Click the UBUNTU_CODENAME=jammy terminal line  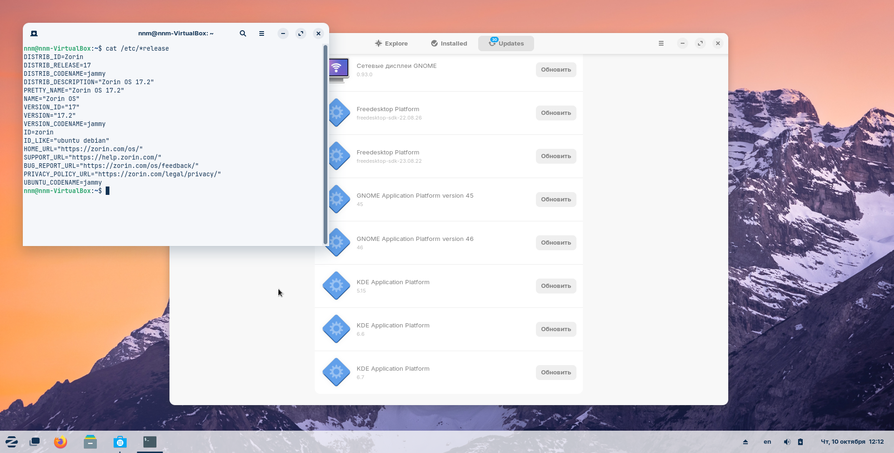click(x=63, y=182)
